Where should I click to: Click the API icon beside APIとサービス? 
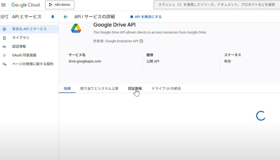(x=4, y=17)
